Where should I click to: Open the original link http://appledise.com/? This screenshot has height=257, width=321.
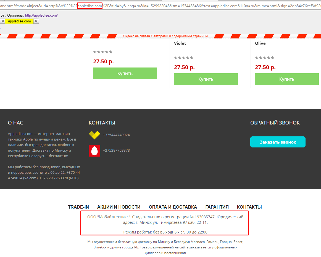pos(41,15)
